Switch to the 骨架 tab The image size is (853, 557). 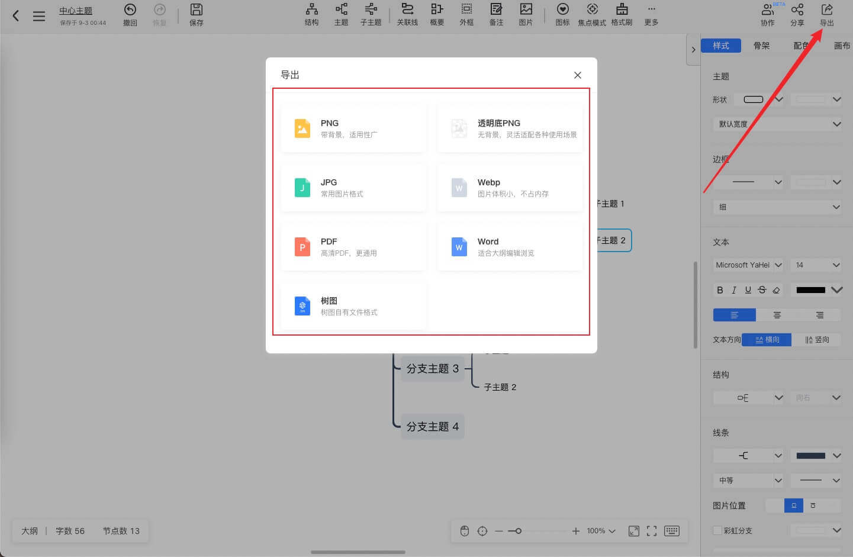pos(762,45)
